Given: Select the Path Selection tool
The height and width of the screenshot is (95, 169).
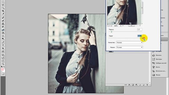Looking at the screenshot, I should (x=3, y=48).
